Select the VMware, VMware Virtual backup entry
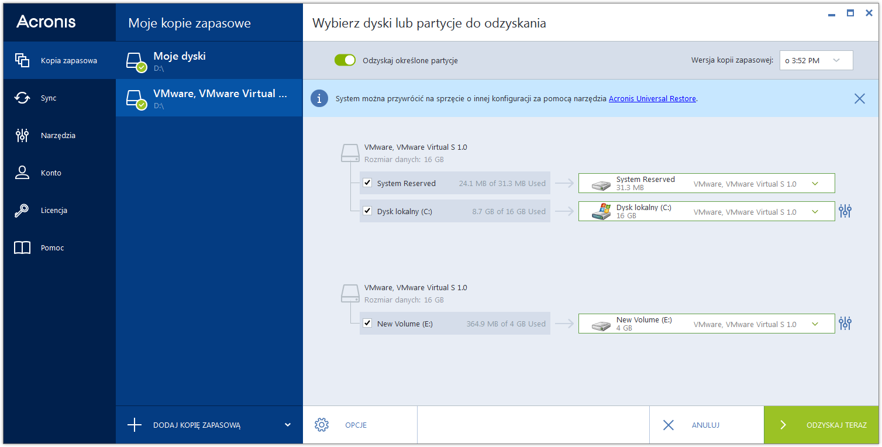This screenshot has width=882, height=447. click(209, 98)
